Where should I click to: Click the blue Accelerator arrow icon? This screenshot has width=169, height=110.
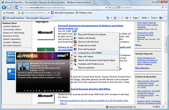tap(75, 30)
